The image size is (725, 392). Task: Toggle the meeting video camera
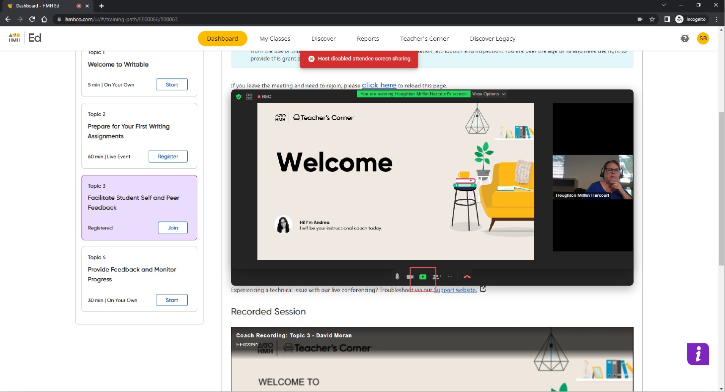click(410, 277)
